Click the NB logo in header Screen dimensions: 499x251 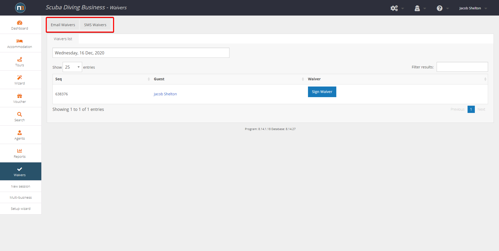20,8
